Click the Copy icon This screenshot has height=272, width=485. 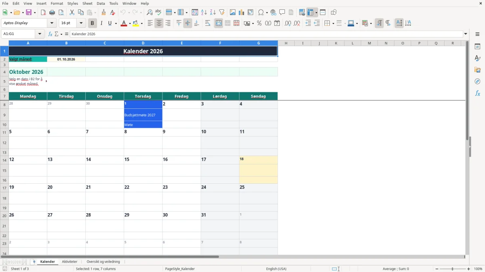click(x=81, y=12)
